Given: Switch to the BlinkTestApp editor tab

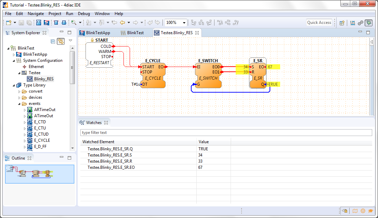Looking at the screenshot, I should (x=98, y=33).
